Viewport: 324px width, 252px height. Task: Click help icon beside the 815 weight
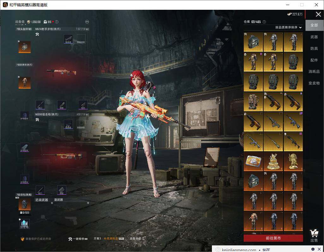[57, 22]
